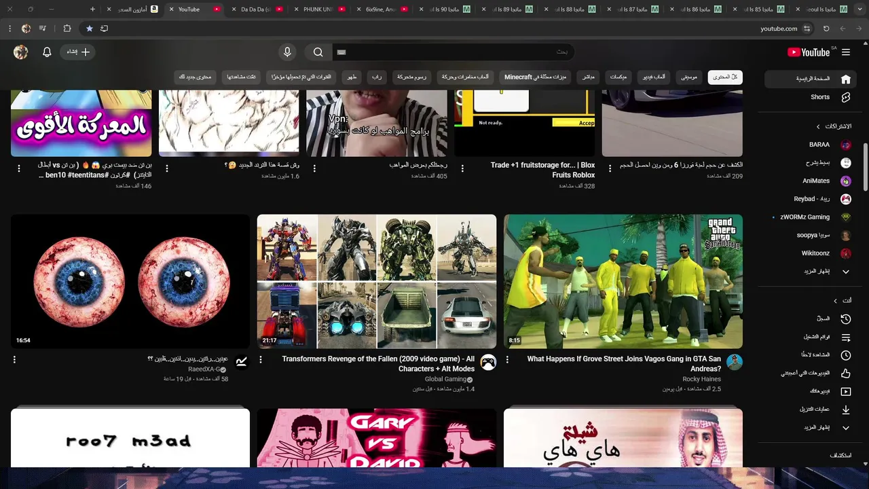Open the الاشتراكات subscriptions section header
This screenshot has width=869, height=489.
point(834,126)
